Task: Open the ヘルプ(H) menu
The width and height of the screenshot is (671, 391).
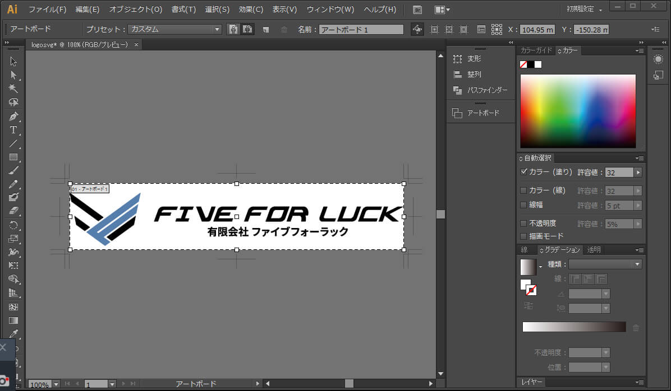Action: pyautogui.click(x=380, y=9)
